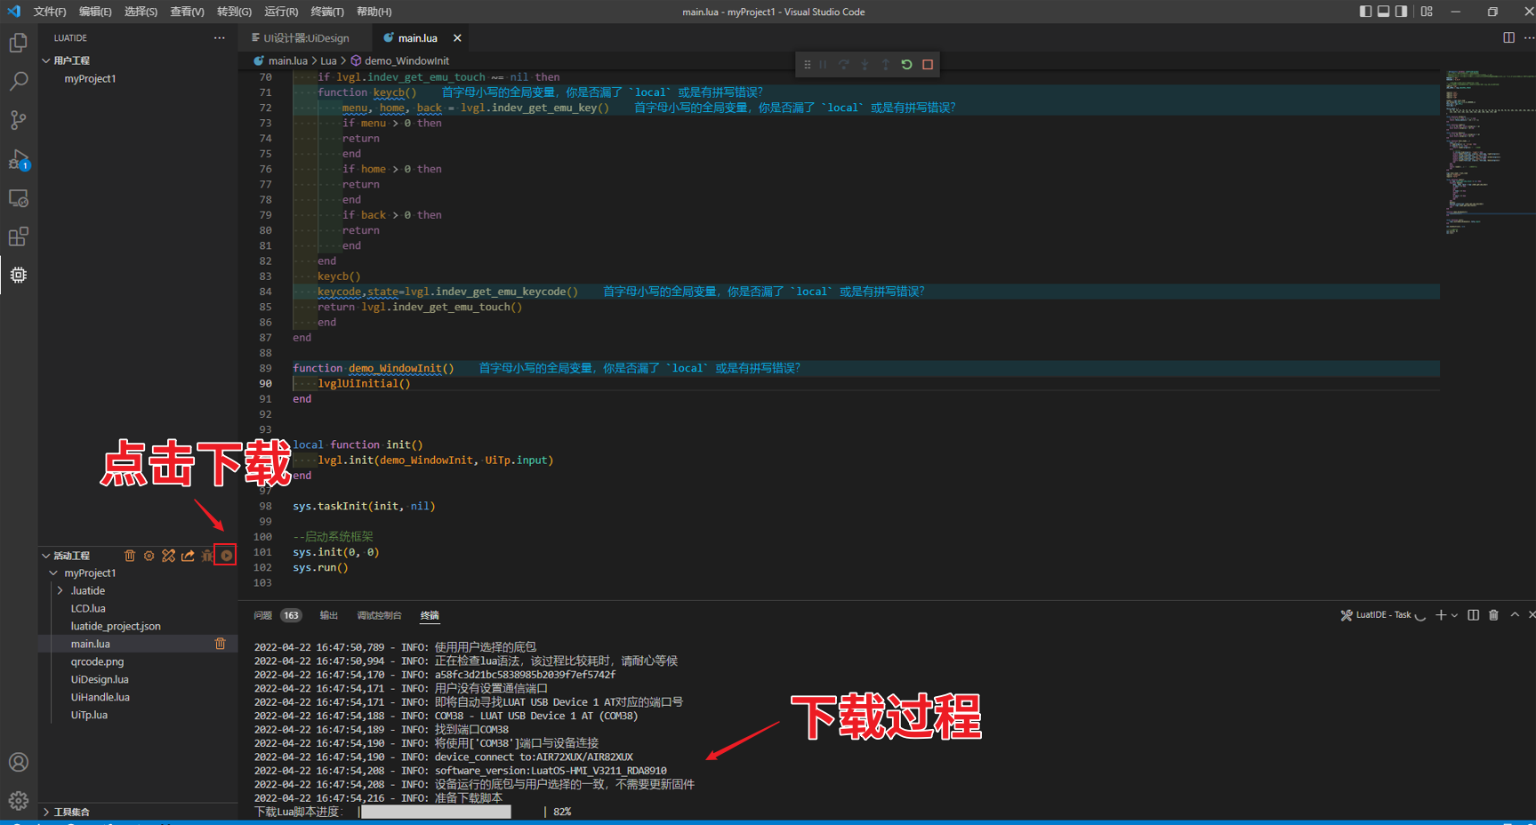Open Source Control view in activity bar

18,120
